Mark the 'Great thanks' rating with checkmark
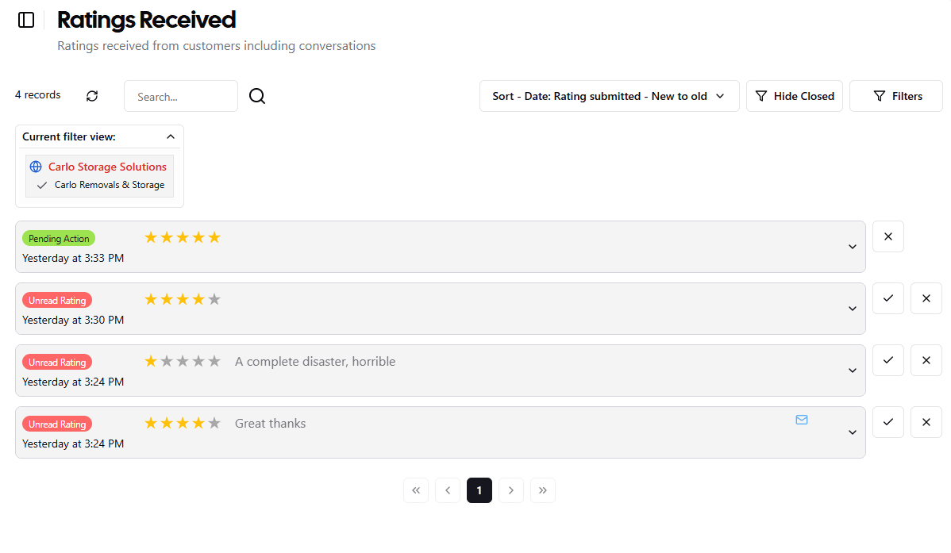The height and width of the screenshot is (553, 951). click(x=888, y=422)
